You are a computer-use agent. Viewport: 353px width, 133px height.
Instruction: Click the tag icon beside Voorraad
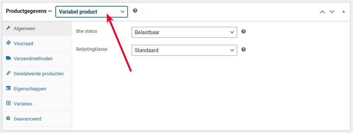8,43
